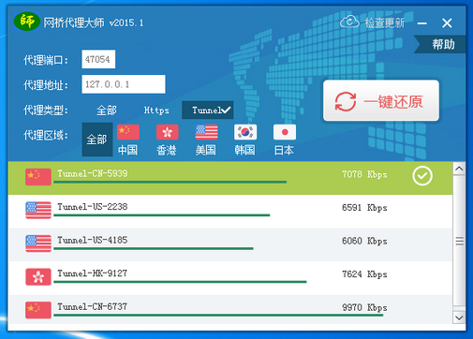The image size is (473, 339).
Task: Click the green app logo icon
Action: tap(27, 22)
